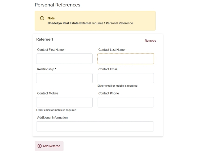Screen dimensions: 210x158
Task: Remove Referee 1 from the form
Action: (x=150, y=41)
